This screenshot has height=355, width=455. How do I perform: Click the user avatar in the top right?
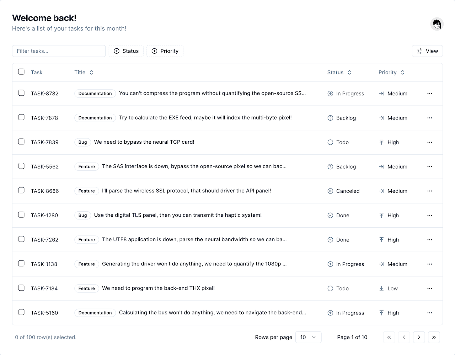pos(437,24)
